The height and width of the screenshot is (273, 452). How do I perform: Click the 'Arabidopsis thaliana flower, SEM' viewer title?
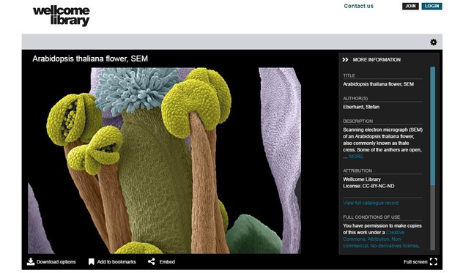coord(90,59)
